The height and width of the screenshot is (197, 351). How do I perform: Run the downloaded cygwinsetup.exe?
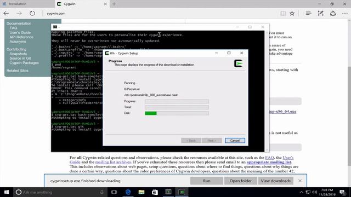[x=207, y=181]
